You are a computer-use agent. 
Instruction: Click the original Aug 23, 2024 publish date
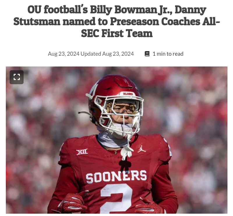point(63,54)
